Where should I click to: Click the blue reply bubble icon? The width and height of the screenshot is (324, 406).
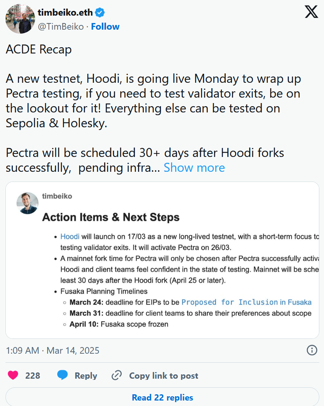[62, 375]
